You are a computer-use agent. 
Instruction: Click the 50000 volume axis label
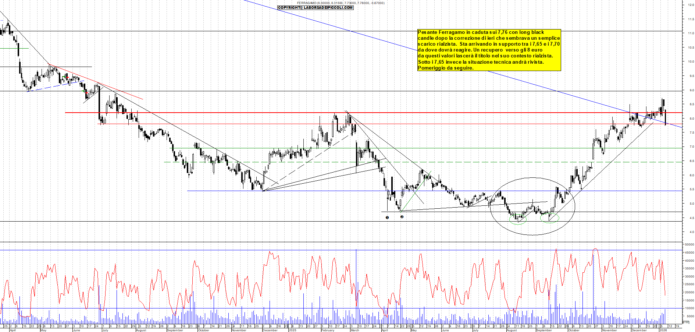tap(689, 244)
